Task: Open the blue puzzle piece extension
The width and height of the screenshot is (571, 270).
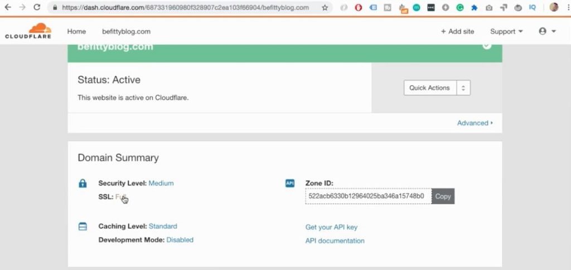Action: click(x=474, y=8)
